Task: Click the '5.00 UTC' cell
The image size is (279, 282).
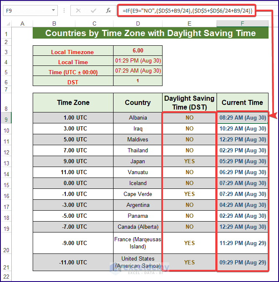Action: tap(73, 140)
